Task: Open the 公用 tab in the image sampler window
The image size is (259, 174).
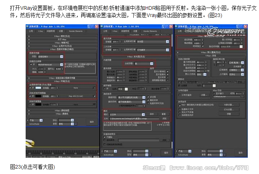Action: point(31,31)
